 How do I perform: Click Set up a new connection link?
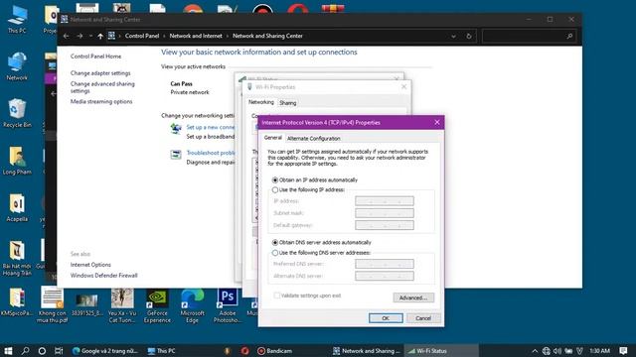coord(210,127)
